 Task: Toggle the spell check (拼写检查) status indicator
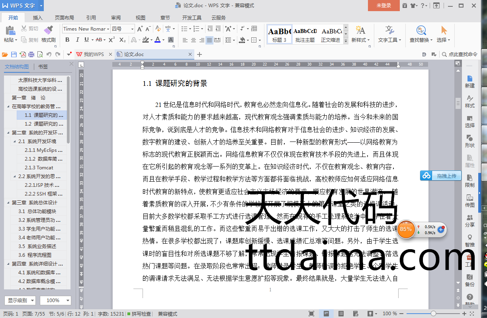coord(139,314)
